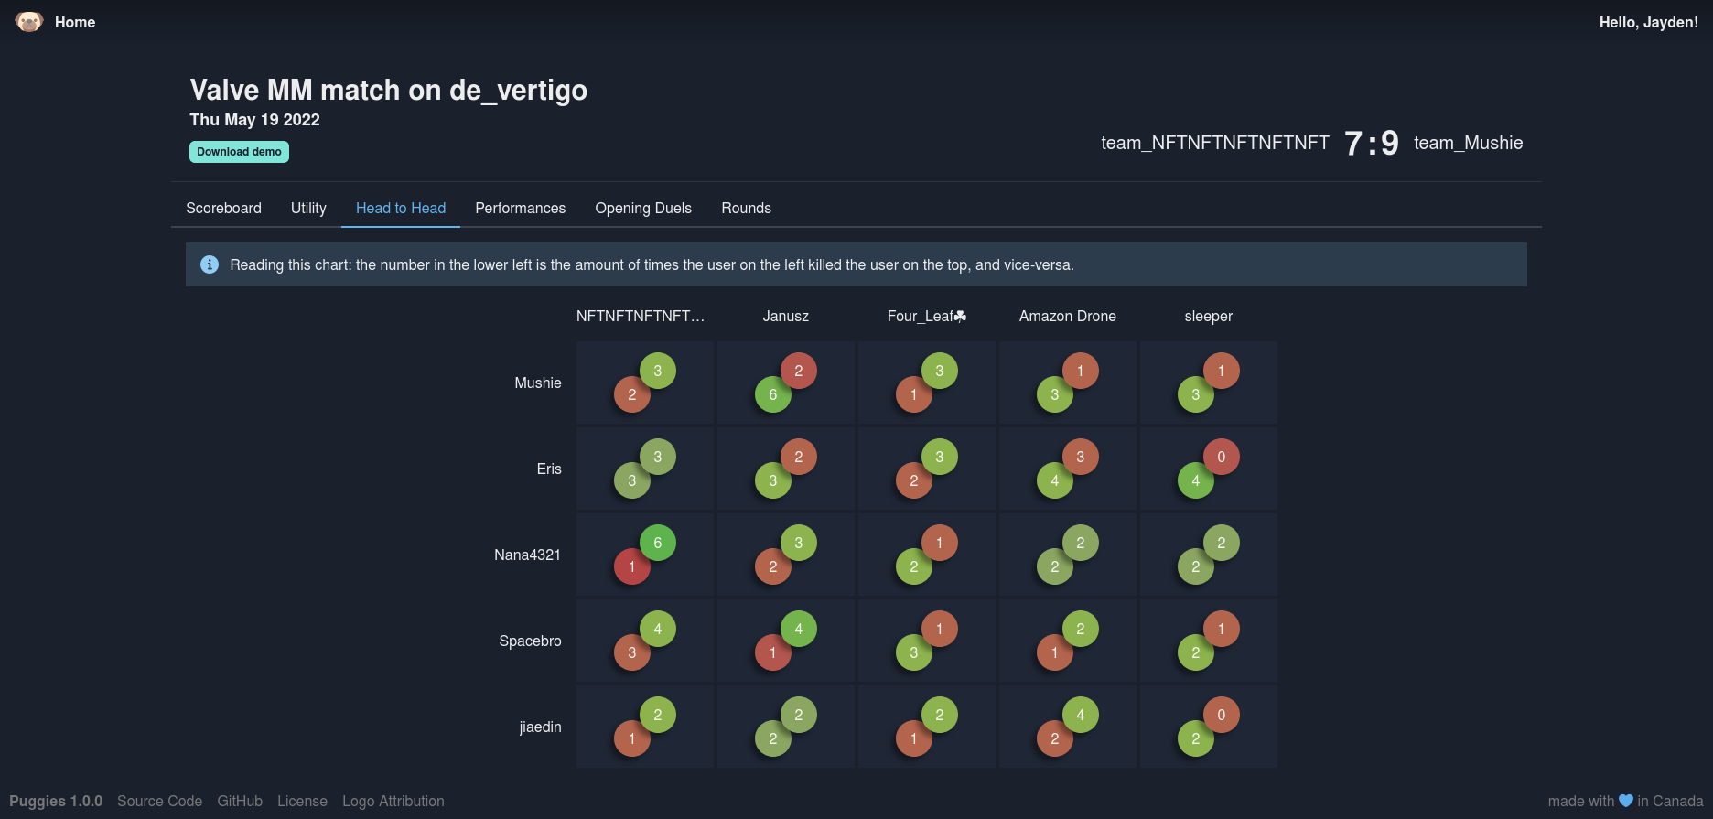This screenshot has width=1713, height=819.
Task: Open the Performances tab
Action: 521,208
